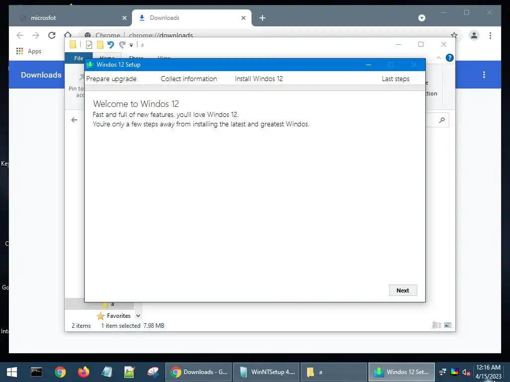
Task: Click the grey Redo arrow in Explorer toolbar
Action: click(x=122, y=45)
